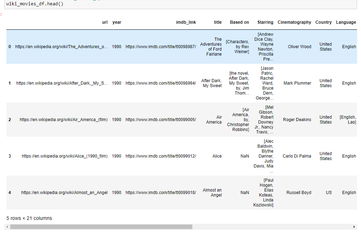
Task: Click the 'year' column header
Action: coord(117,22)
